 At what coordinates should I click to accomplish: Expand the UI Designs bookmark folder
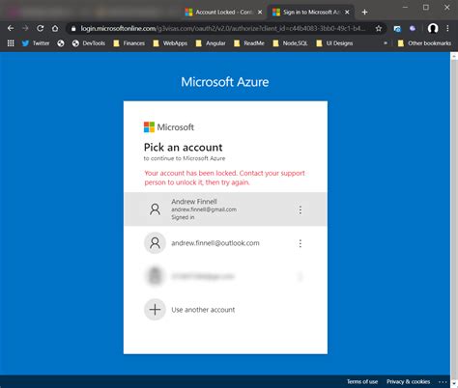334,43
